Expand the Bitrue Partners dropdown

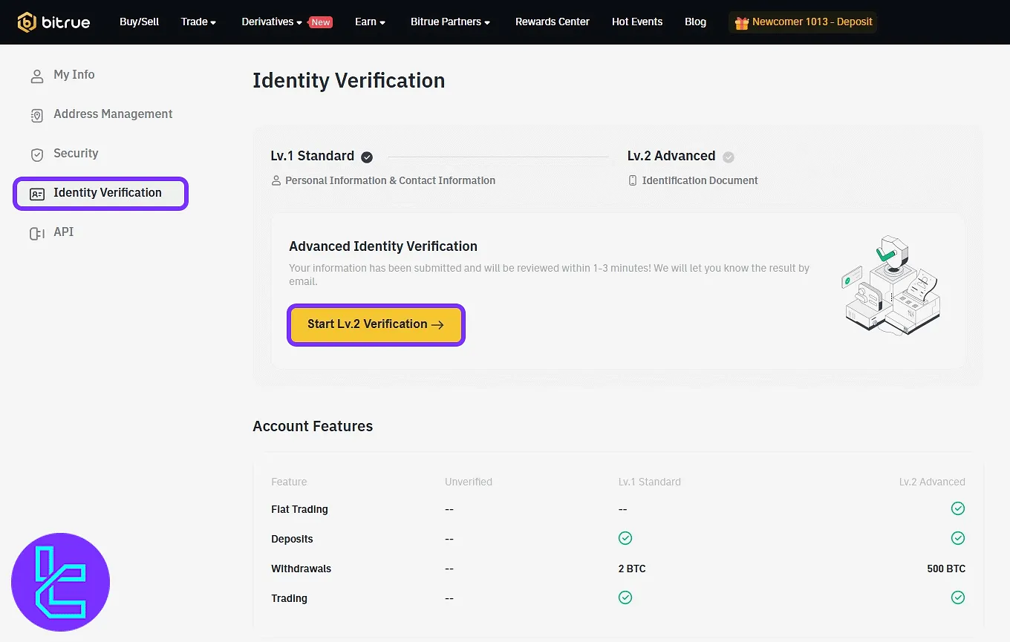[x=450, y=22]
